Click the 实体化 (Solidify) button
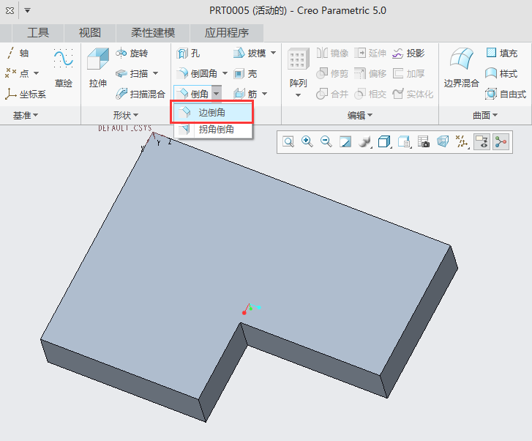 [x=413, y=94]
